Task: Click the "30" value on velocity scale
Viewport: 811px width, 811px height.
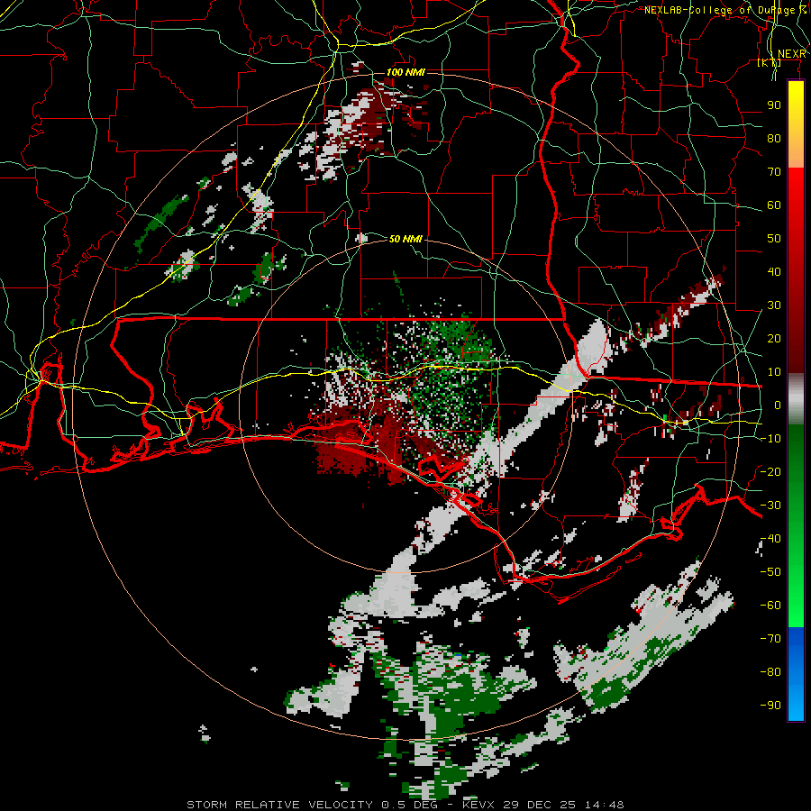Action: click(x=774, y=305)
